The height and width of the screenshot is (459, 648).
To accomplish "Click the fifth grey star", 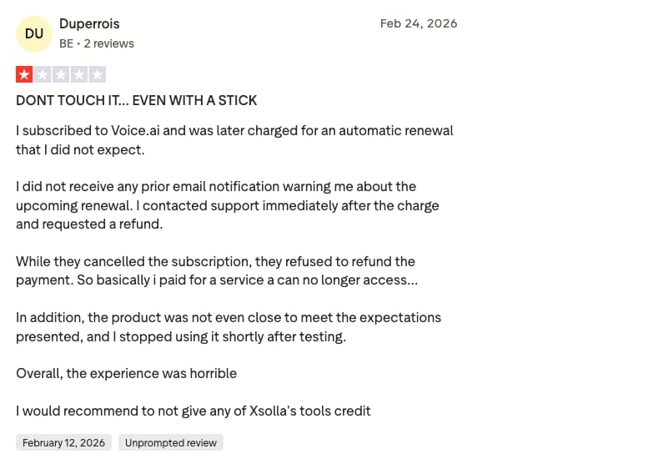I will click(98, 75).
